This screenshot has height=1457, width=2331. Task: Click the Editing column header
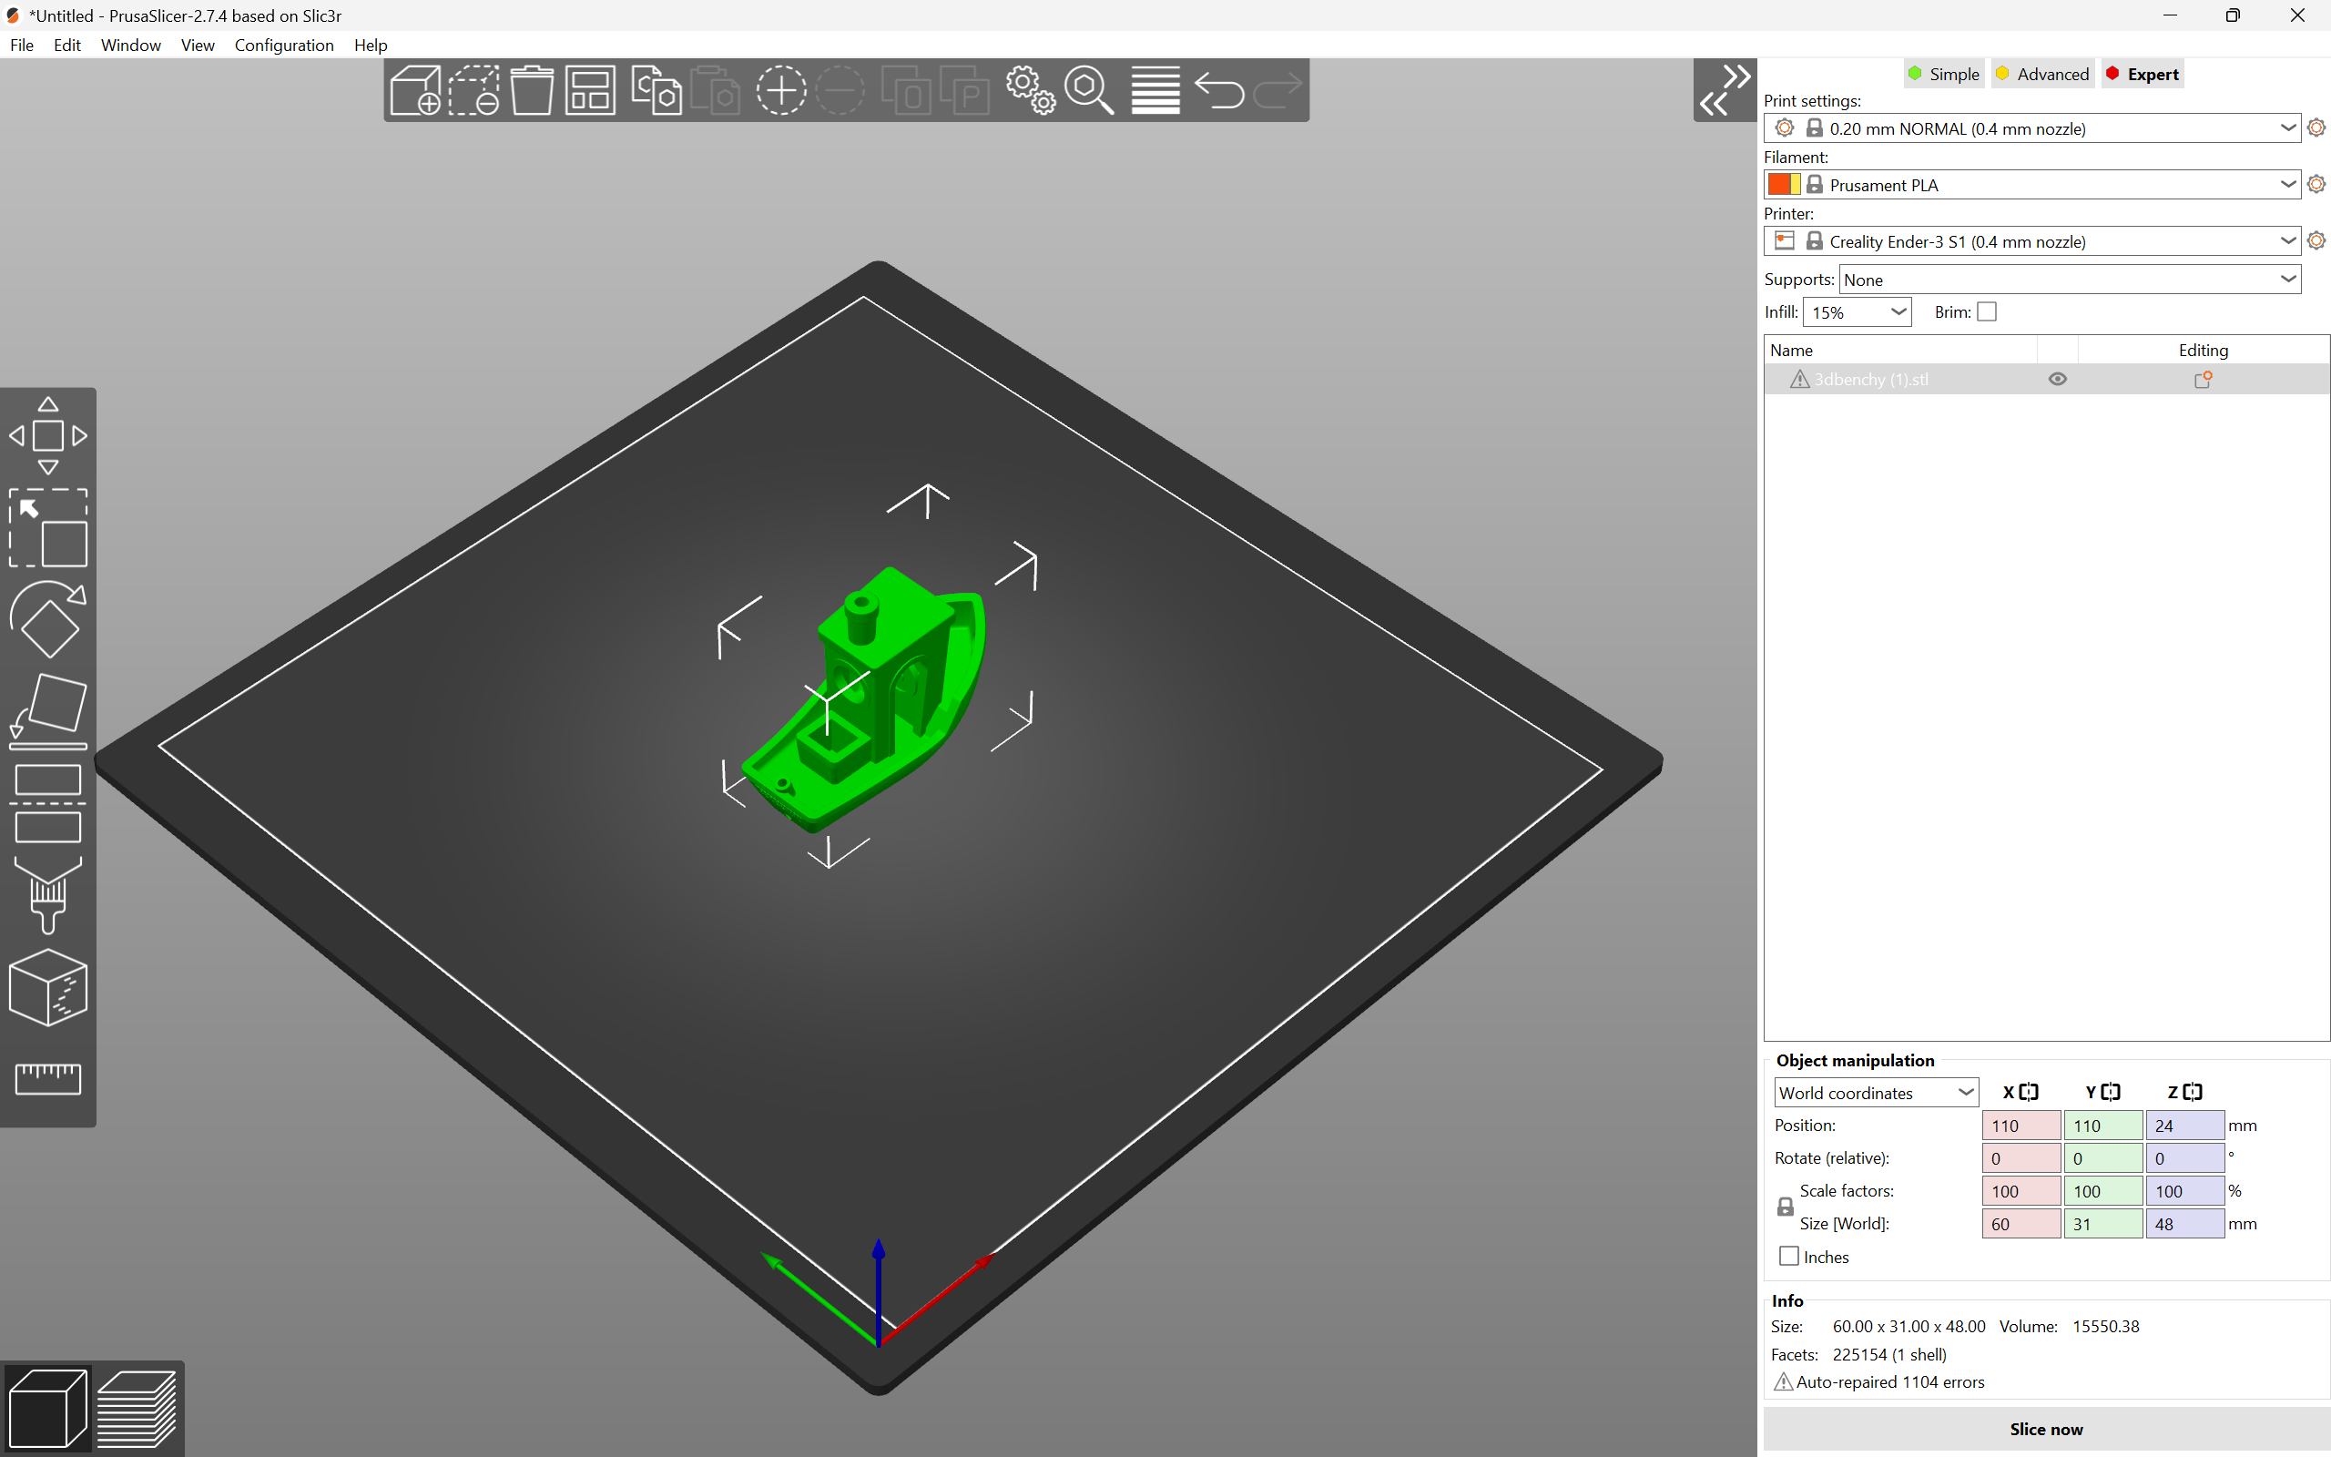click(2203, 350)
